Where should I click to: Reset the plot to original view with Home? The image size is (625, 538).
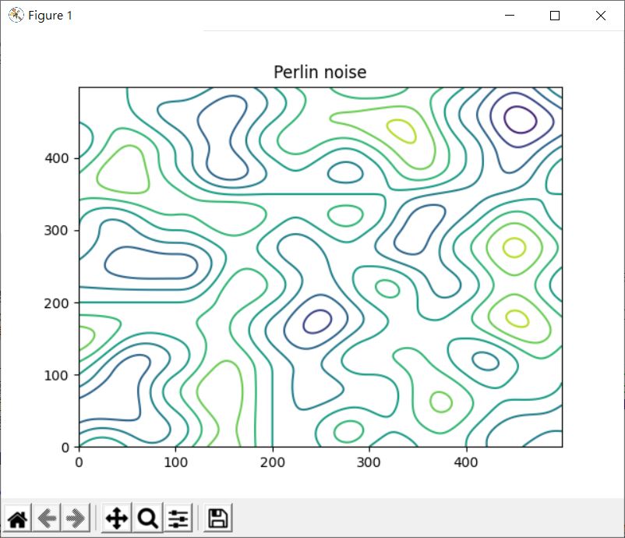(x=18, y=519)
